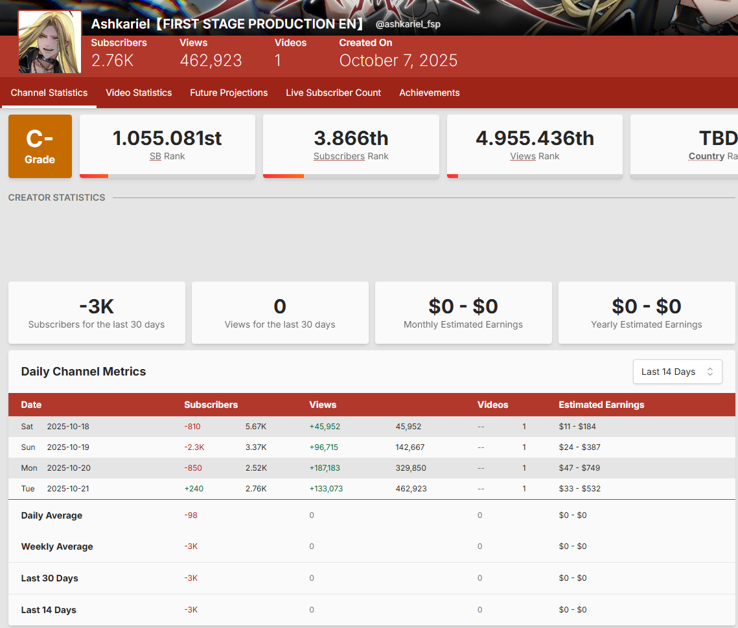Viewport: 738px width, 628px height.
Task: Click the -3K subscribers last 30 days card
Action: tap(97, 313)
